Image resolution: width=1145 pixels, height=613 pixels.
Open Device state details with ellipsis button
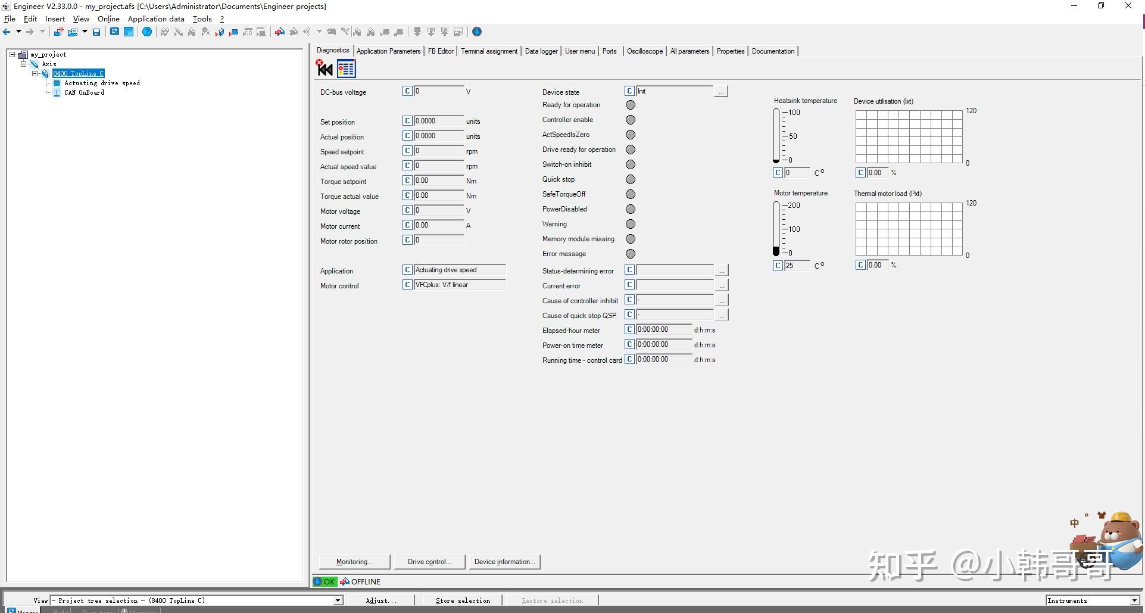point(721,92)
